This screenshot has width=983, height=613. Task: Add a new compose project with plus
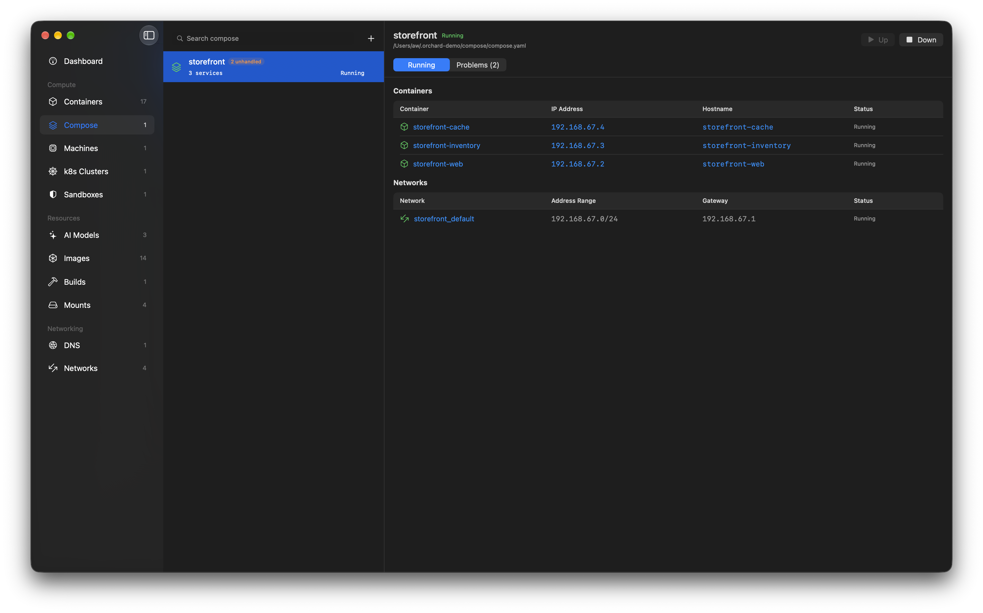coord(371,39)
